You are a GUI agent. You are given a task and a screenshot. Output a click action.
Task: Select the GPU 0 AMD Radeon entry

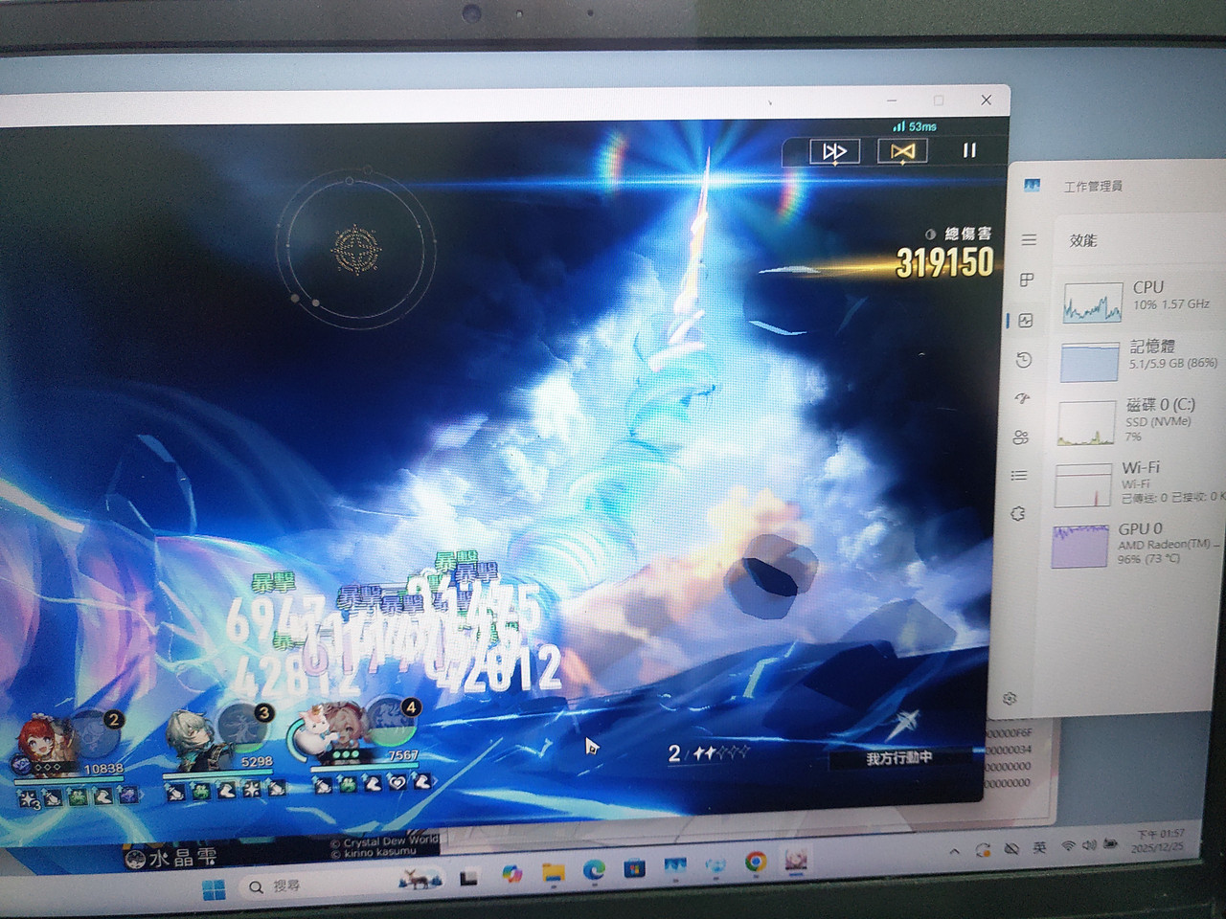1136,544
